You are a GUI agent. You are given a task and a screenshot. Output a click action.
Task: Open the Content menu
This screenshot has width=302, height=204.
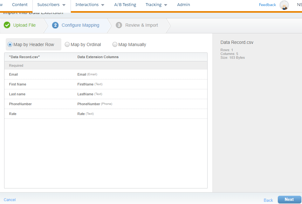pos(20,5)
